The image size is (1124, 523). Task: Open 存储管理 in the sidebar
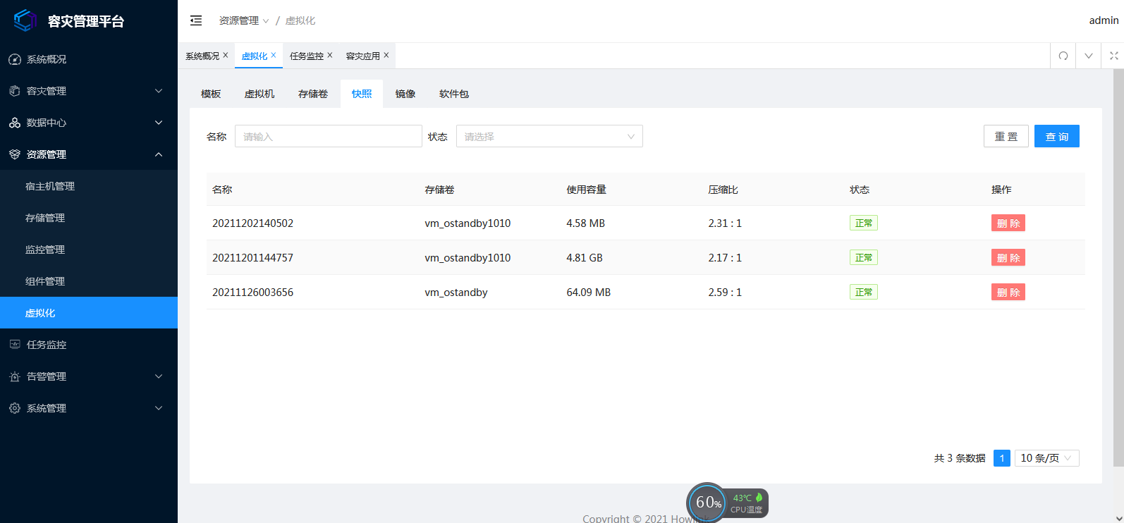(x=89, y=218)
